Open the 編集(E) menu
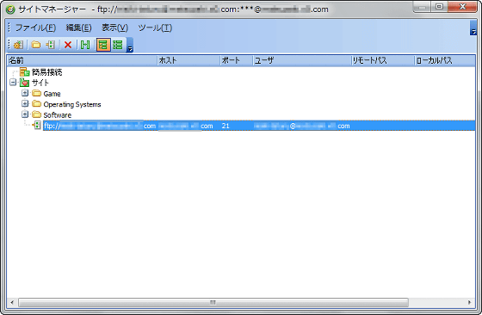Image resolution: width=482 pixels, height=315 pixels. [78, 28]
